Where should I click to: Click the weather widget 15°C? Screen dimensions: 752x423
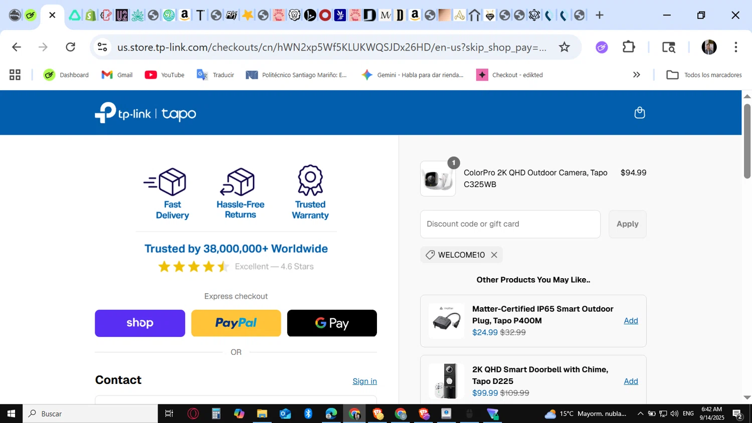pos(586,413)
